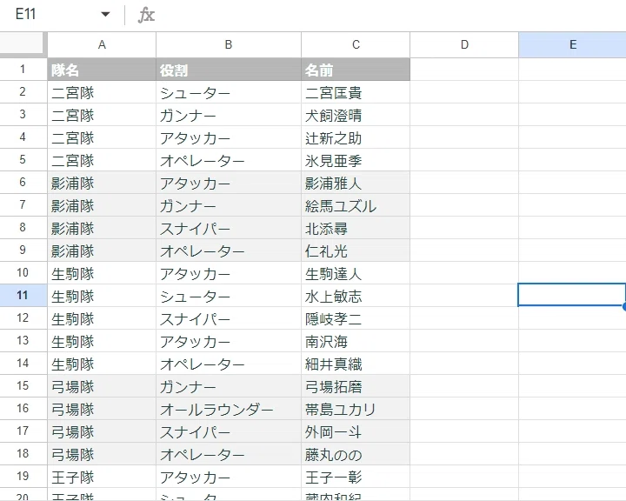
Task: Click cell 生駒達人
Action: click(356, 273)
